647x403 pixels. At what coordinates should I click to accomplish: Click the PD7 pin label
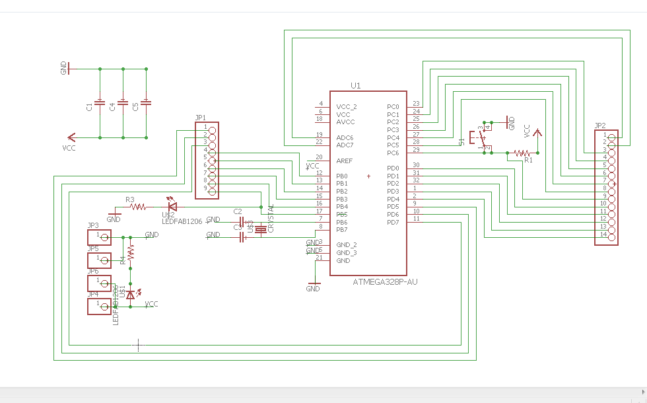point(393,223)
